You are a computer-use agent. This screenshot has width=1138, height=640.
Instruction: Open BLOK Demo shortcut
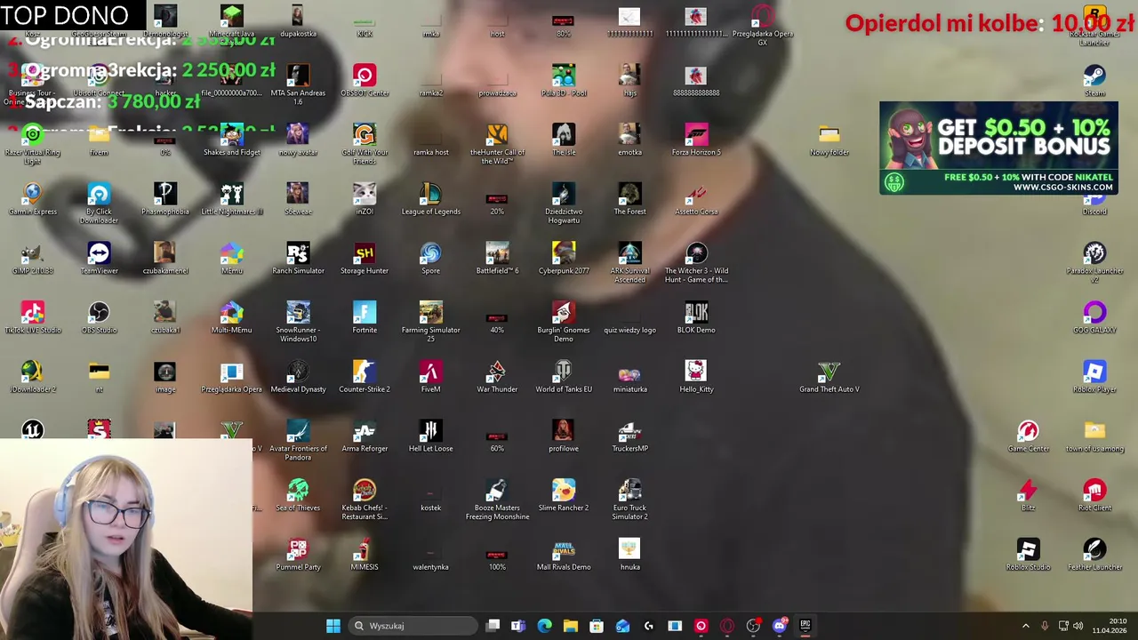tap(696, 317)
